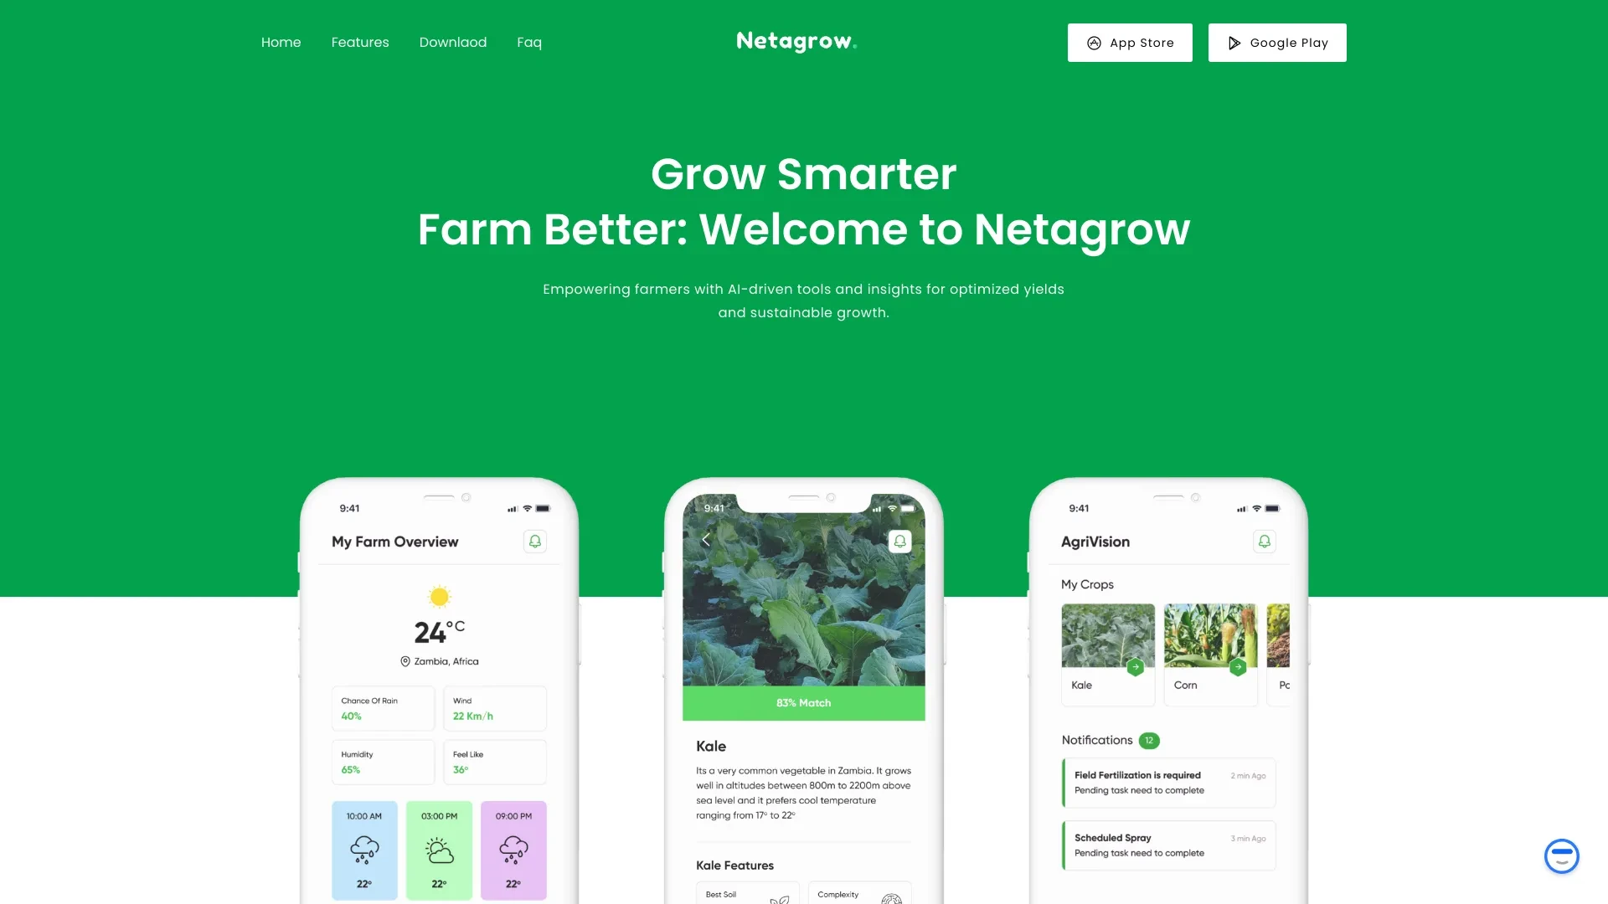Click the App Store download button
This screenshot has height=904, width=1608.
point(1129,42)
